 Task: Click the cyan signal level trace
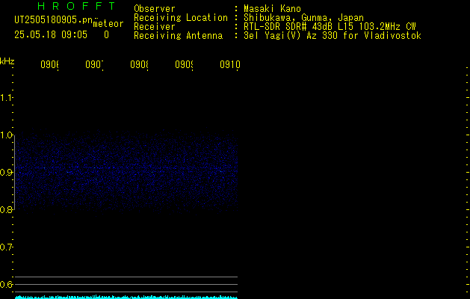(126, 297)
